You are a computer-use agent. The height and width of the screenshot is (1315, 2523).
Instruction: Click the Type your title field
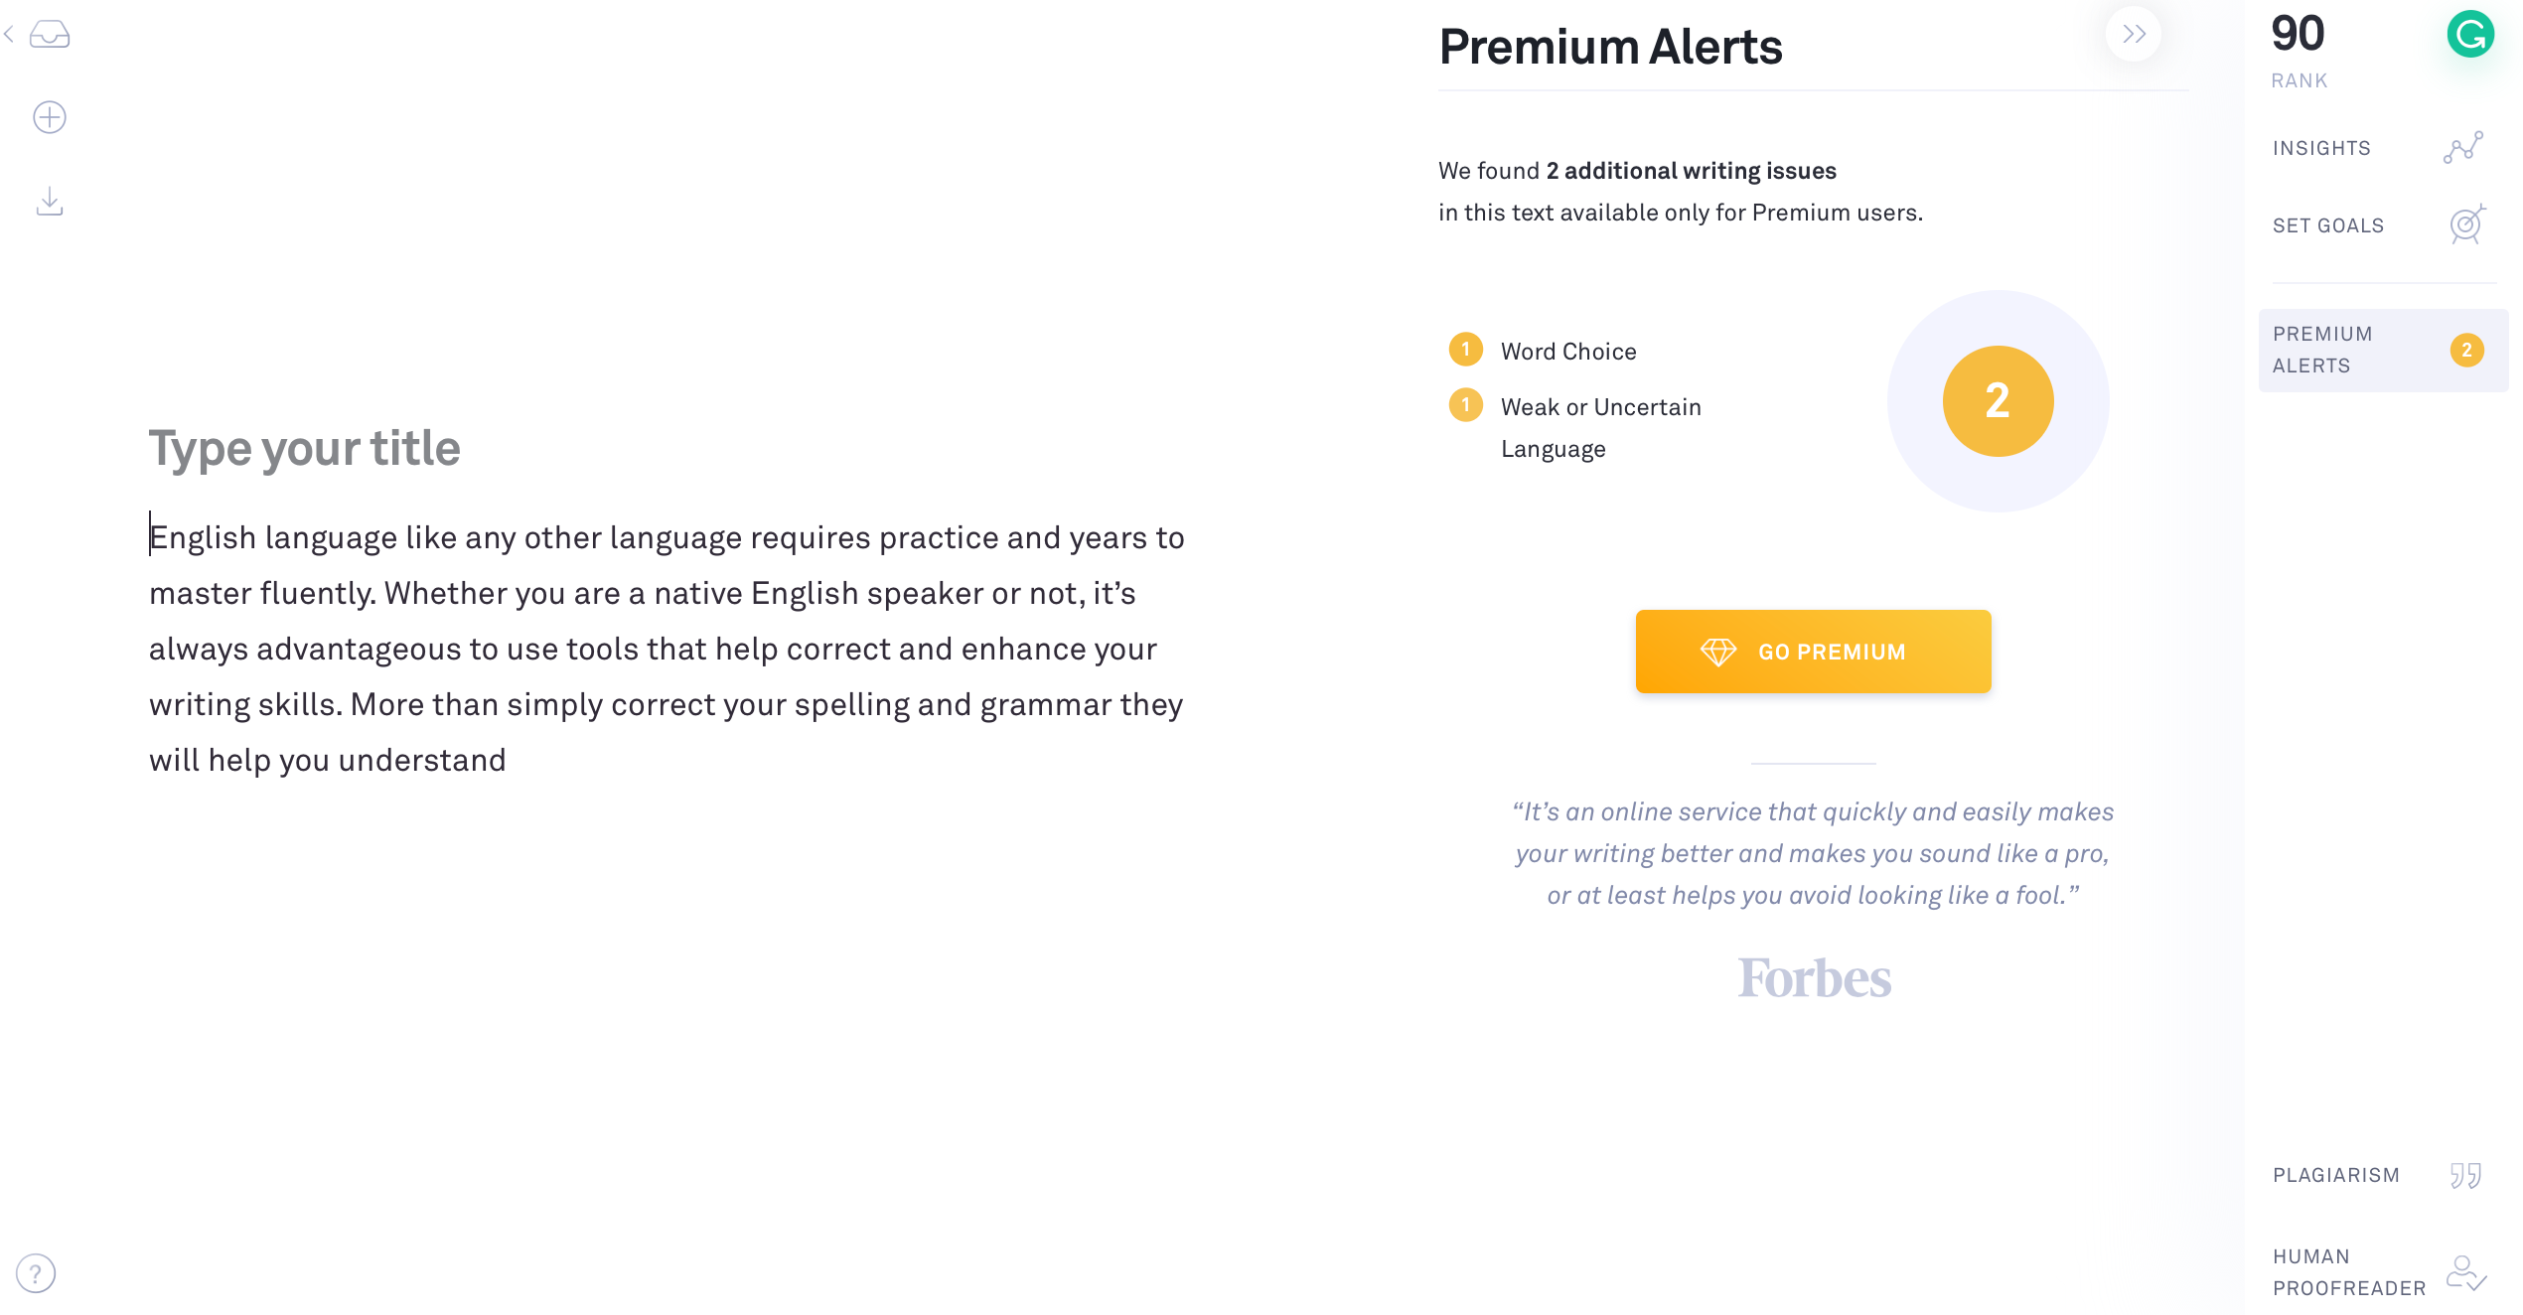(305, 448)
